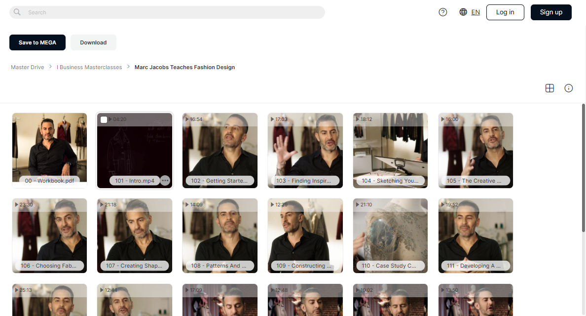Open more options for 101 - Intro.mp4
This screenshot has width=586, height=316.
(x=165, y=180)
